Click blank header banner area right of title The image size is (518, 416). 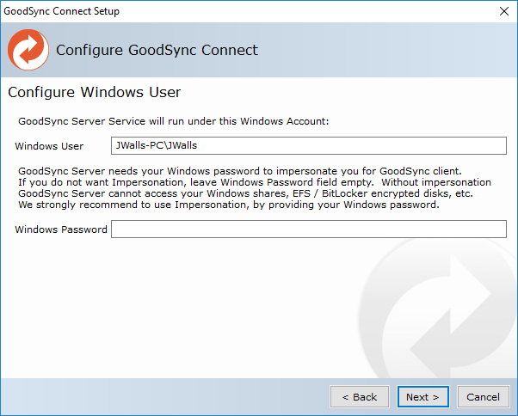coord(387,50)
